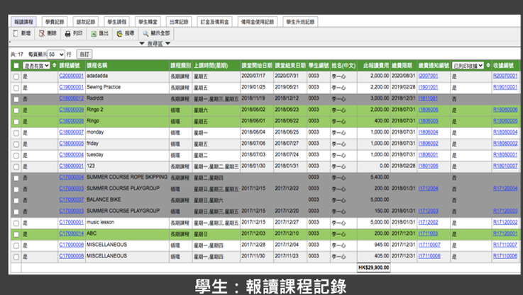Image resolution: width=523 pixels, height=295 pixels.
Task: Open payment notice link I1806006
Action: 429,110
